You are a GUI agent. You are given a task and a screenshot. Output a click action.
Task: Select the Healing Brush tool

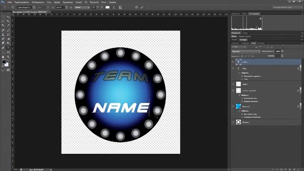[x=3, y=30]
